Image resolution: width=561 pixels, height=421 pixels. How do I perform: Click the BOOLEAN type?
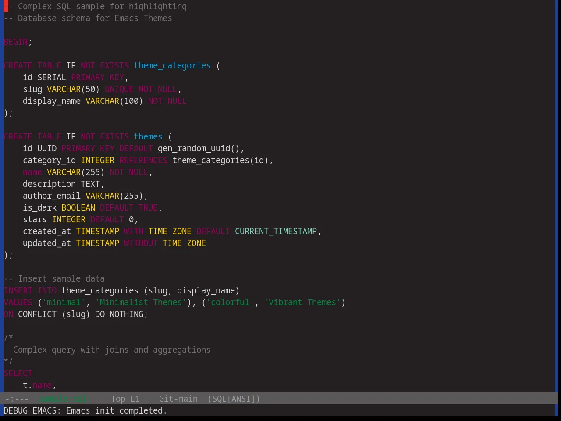pos(78,208)
